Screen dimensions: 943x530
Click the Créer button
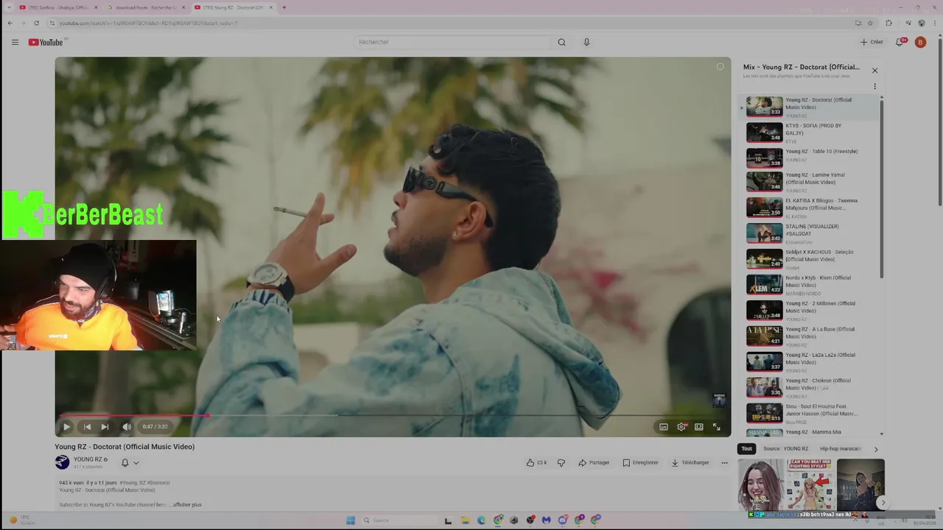[872, 42]
